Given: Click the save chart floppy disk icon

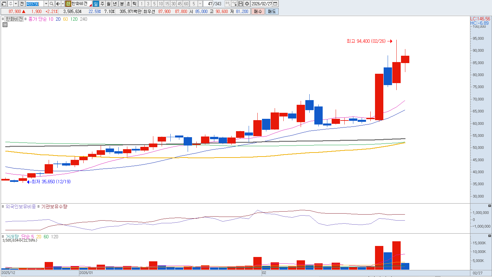Looking at the screenshot, I should 241,4.
